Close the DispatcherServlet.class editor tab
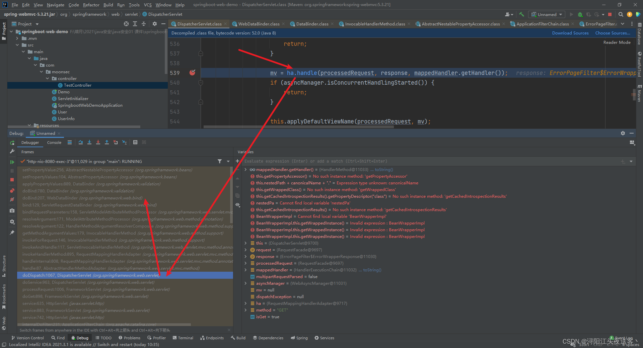The height and width of the screenshot is (348, 643). (225, 24)
